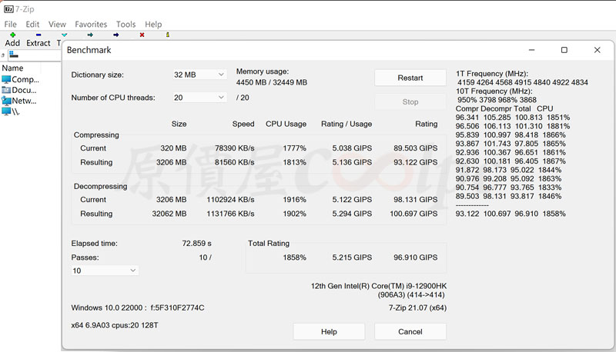Click the Name column header
The height and width of the screenshot is (352, 616).
click(12, 68)
